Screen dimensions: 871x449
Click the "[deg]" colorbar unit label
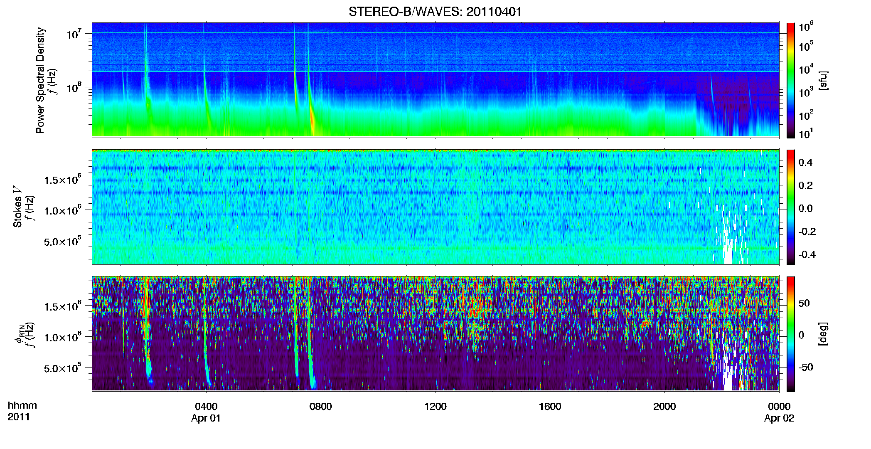(x=823, y=334)
